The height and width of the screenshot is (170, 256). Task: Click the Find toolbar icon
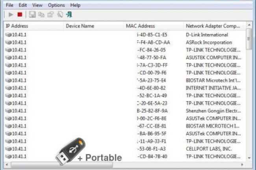[60, 15]
